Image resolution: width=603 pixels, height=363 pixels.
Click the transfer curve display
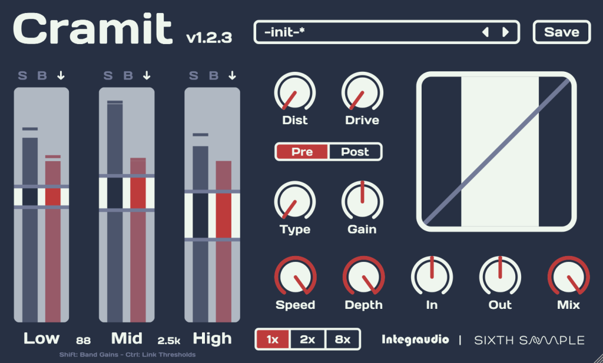point(496,152)
